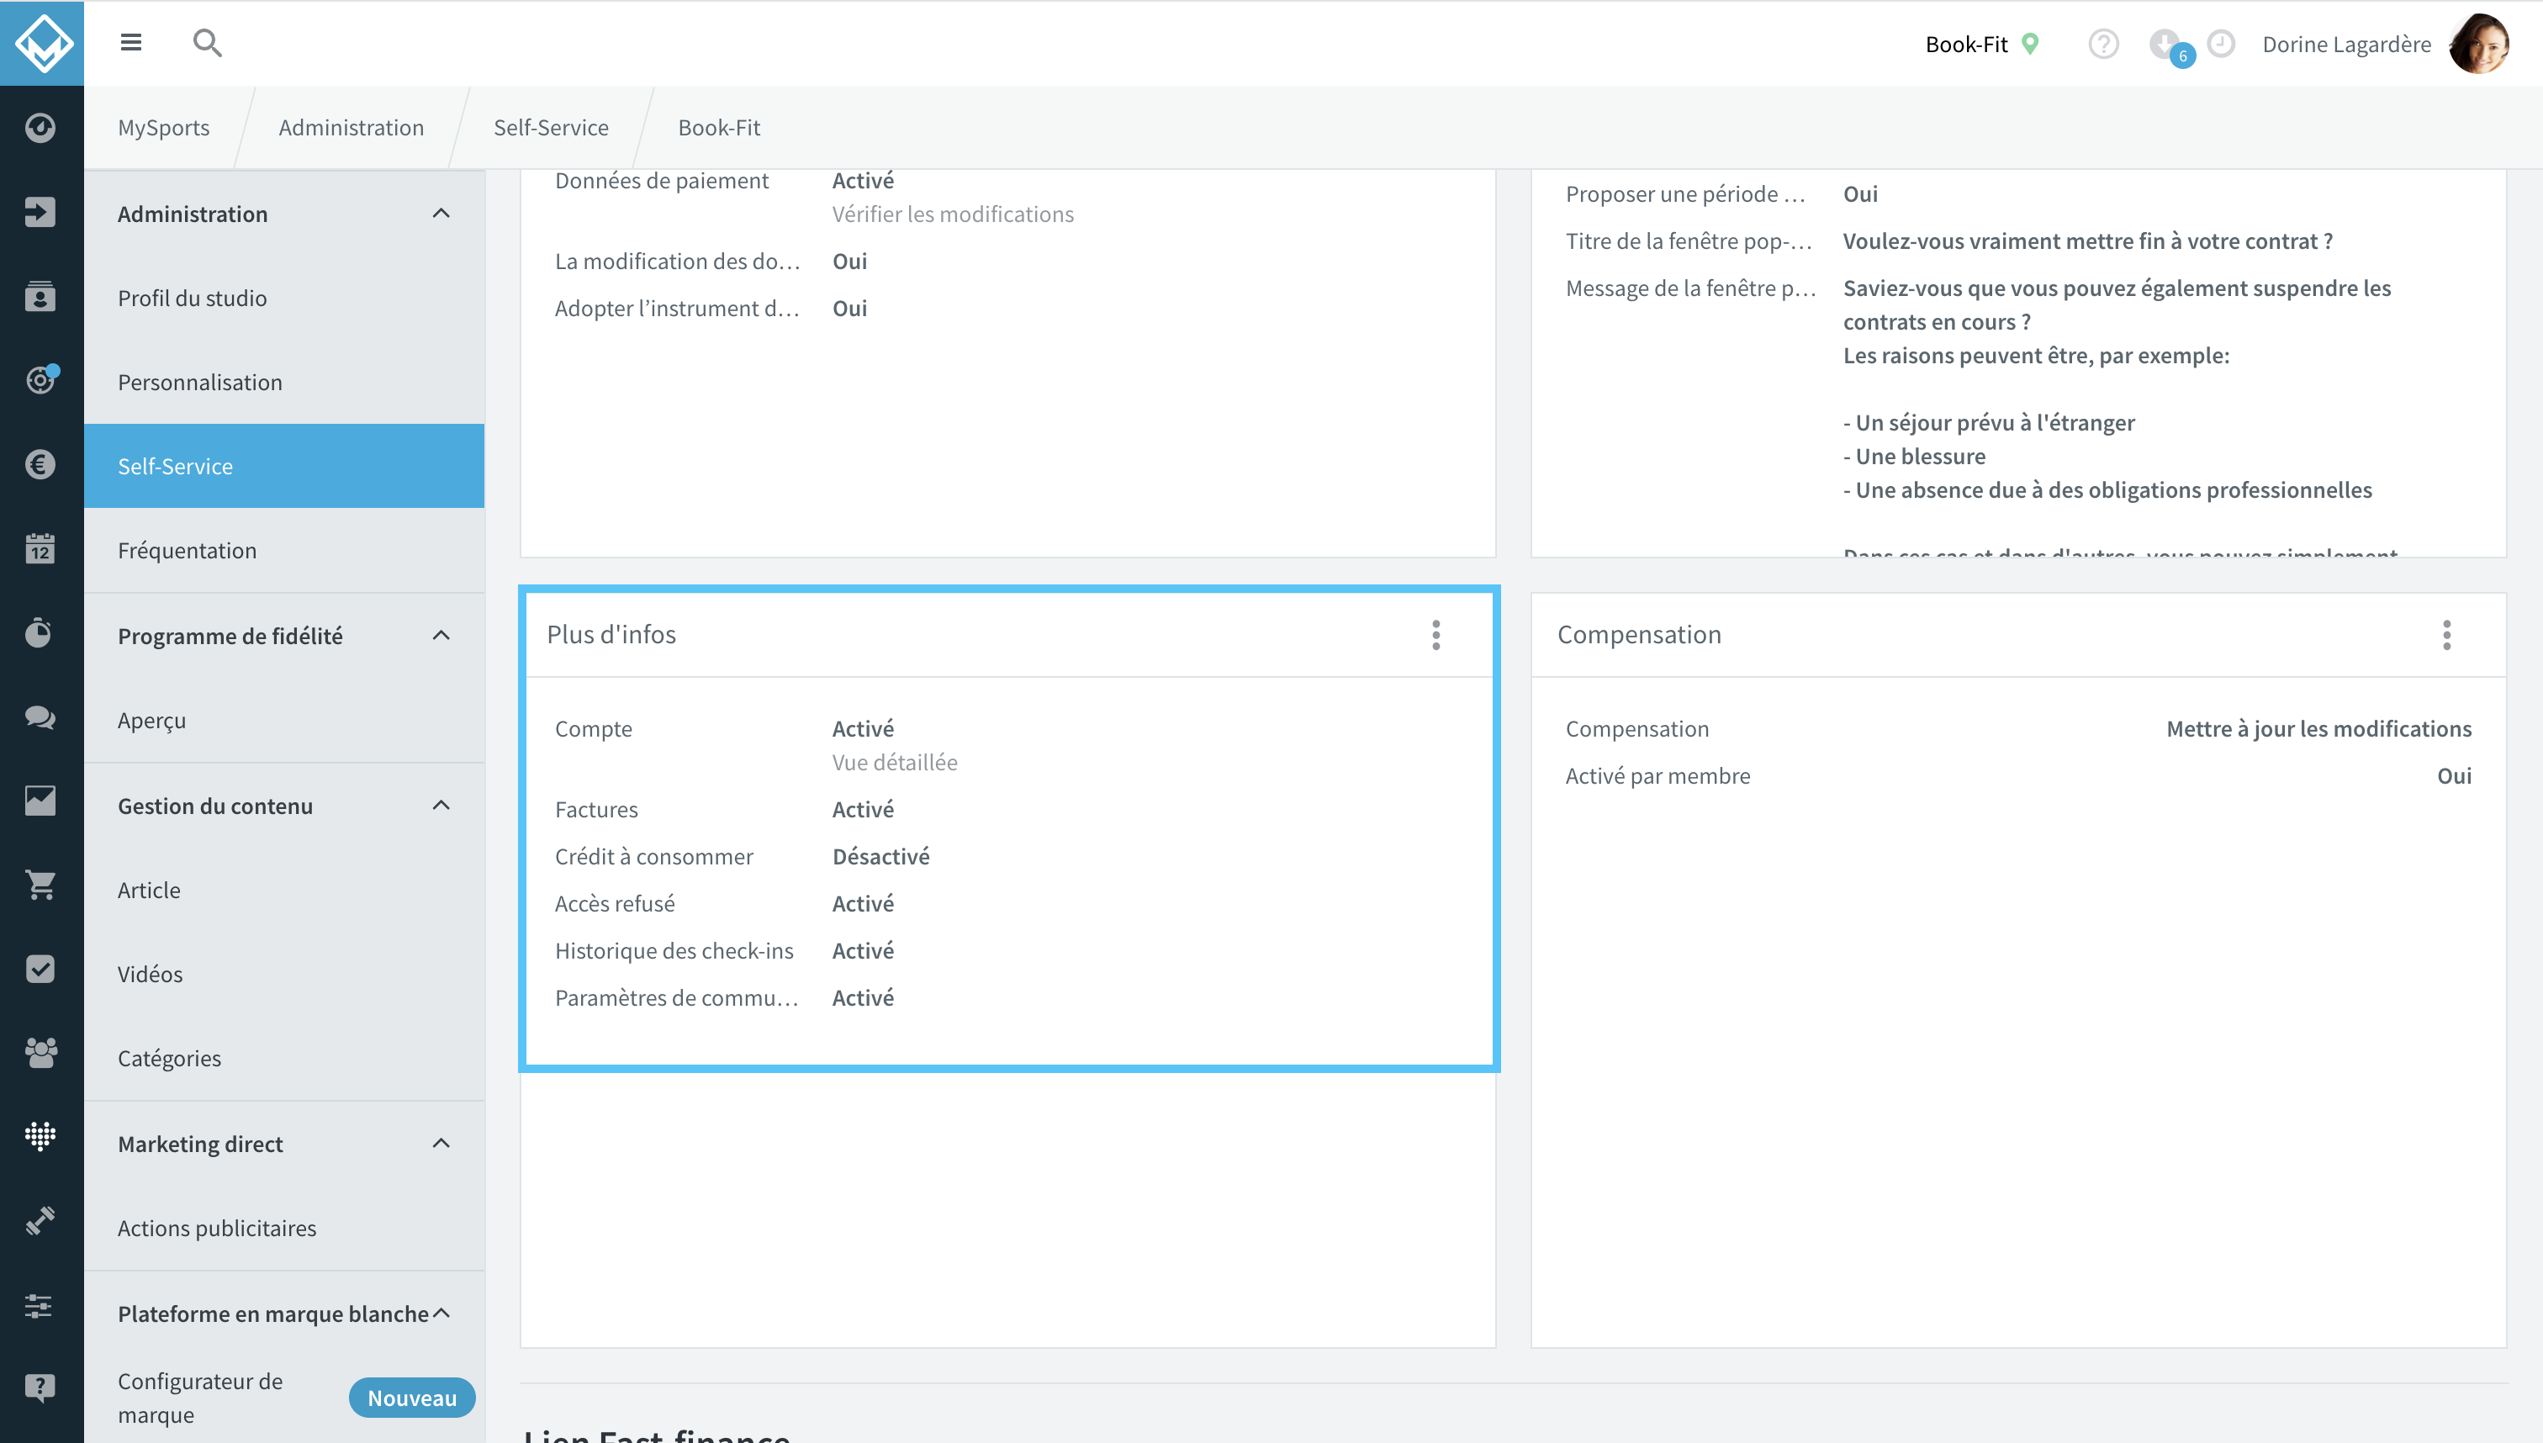Image resolution: width=2543 pixels, height=1443 pixels.
Task: Open Plus d'infos three-dot menu
Action: point(1436,634)
